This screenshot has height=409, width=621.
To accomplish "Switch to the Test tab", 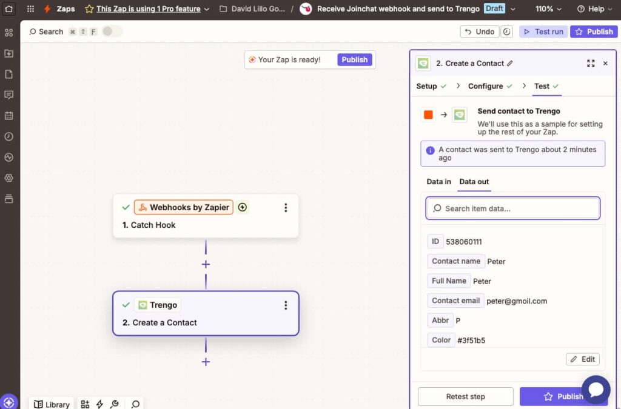I will (546, 86).
